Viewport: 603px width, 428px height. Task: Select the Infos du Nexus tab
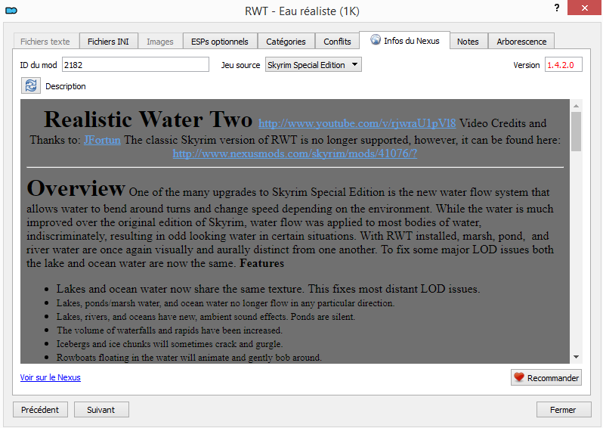coord(404,41)
